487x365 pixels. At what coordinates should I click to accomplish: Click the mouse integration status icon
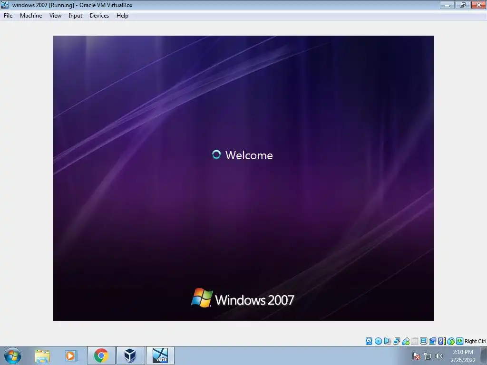pyautogui.click(x=451, y=341)
